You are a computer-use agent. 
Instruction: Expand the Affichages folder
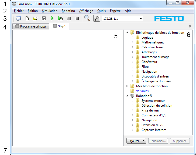[132, 52]
